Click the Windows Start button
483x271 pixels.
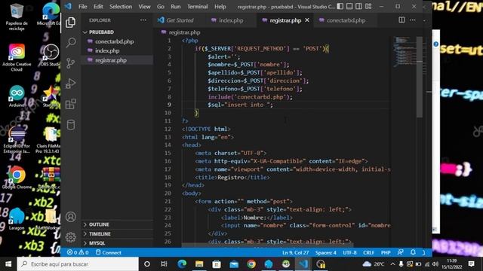[8, 264]
